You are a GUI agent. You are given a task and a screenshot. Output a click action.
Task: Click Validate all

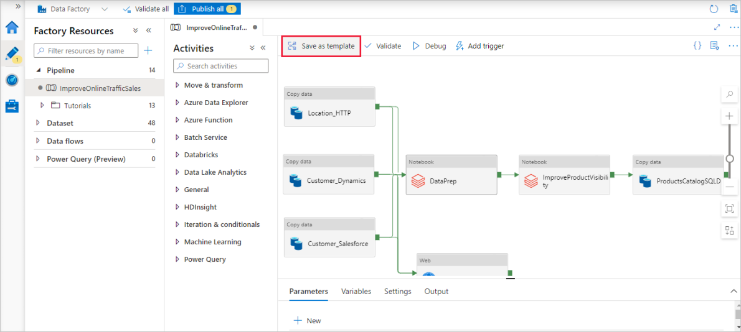(x=146, y=9)
